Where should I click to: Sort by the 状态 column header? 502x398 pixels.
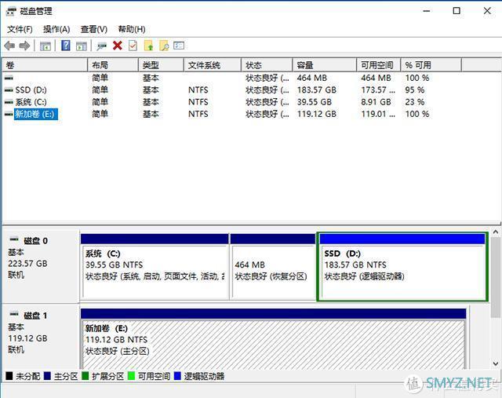coord(267,65)
